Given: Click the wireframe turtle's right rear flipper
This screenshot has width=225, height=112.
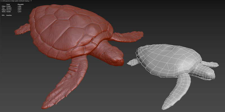Looking at the screenshot, I should point(210,64).
